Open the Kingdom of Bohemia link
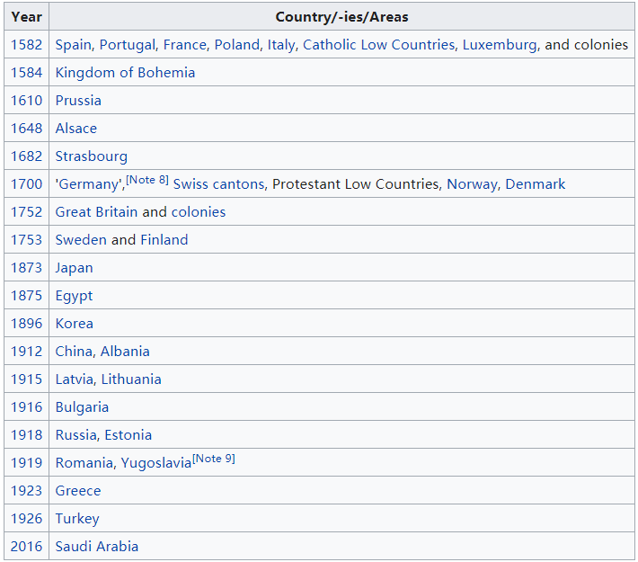 pyautogui.click(x=125, y=73)
